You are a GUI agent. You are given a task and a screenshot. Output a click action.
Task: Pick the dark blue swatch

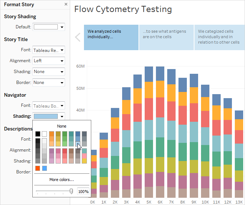point(78,134)
